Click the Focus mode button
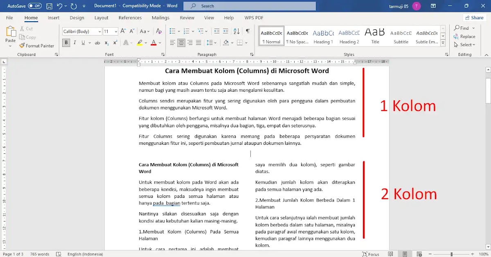Screen dimensions: 491x257 (x=371, y=254)
